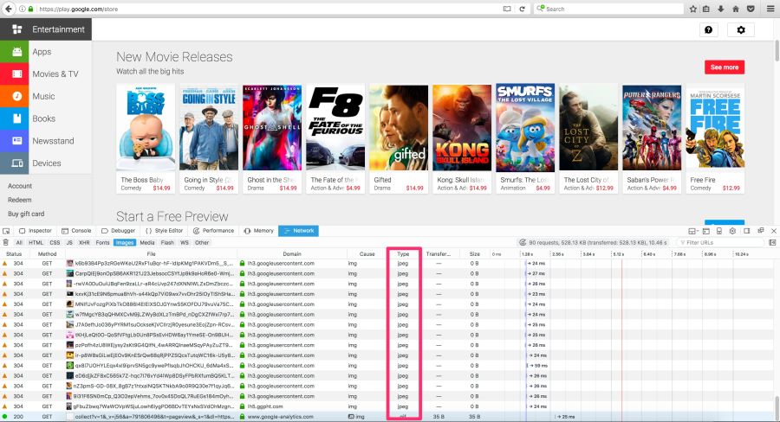Image resolution: width=780 pixels, height=422 pixels.
Task: Open the Account link in sidebar
Action: coord(20,186)
